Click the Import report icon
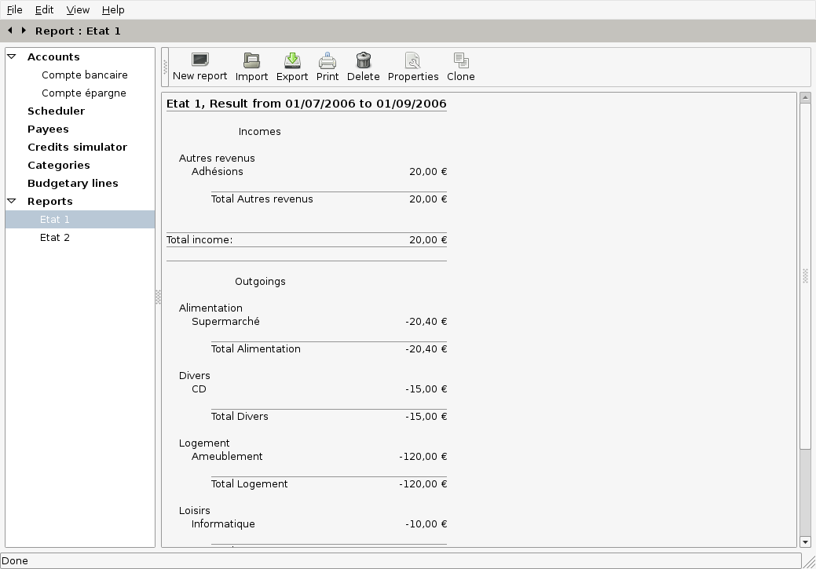Image resolution: width=816 pixels, height=569 pixels. point(251,61)
